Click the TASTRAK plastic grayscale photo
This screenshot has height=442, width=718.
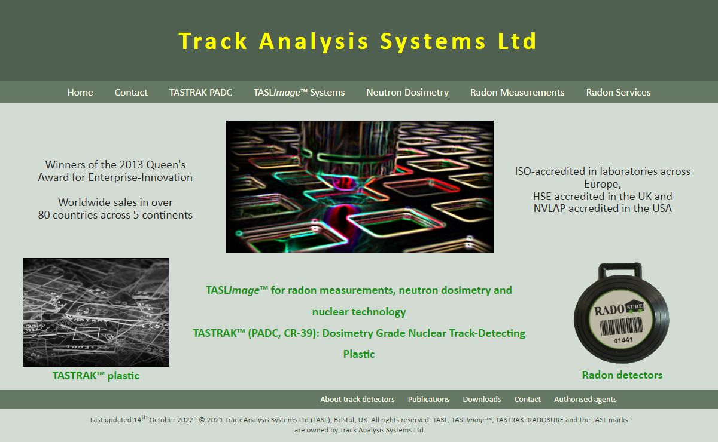[x=96, y=312]
